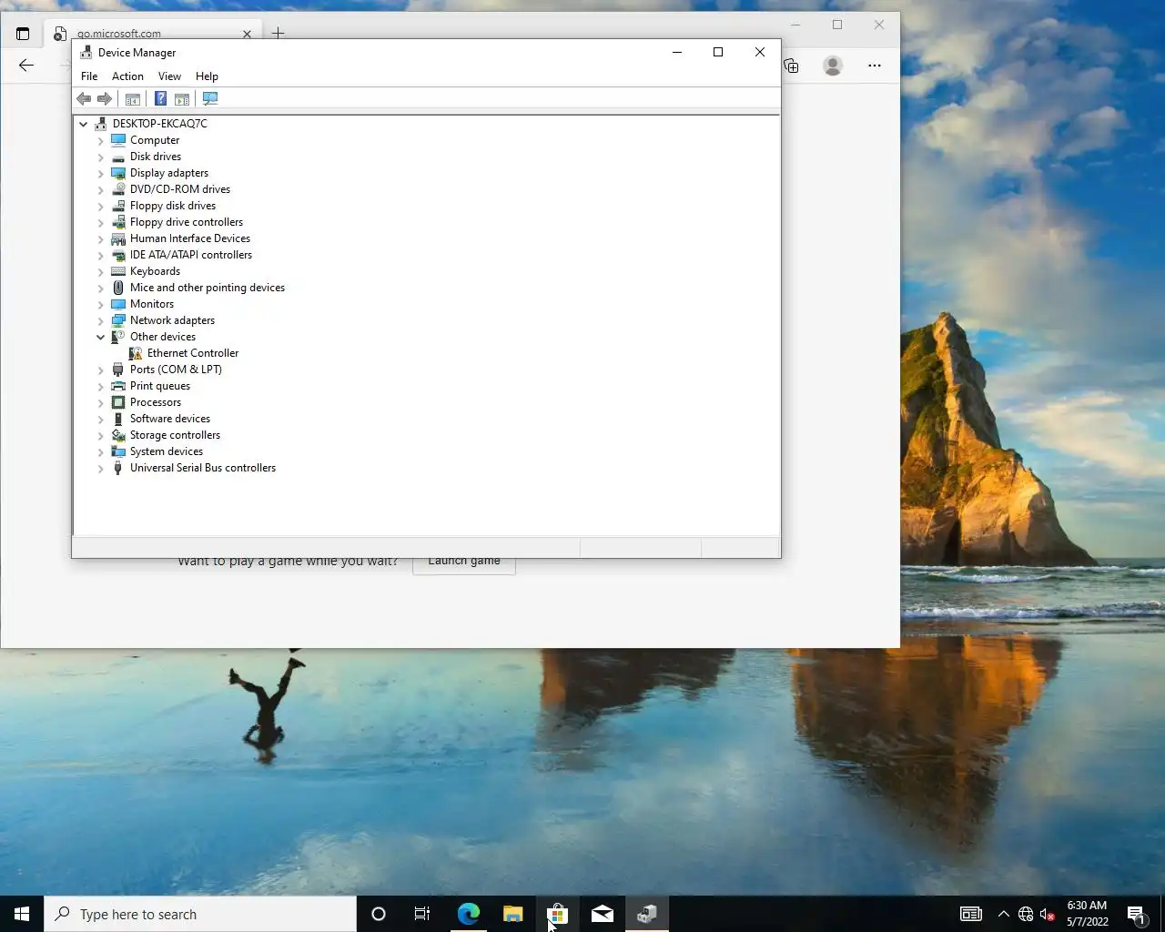
Task: Open the File menu
Action: 89,76
